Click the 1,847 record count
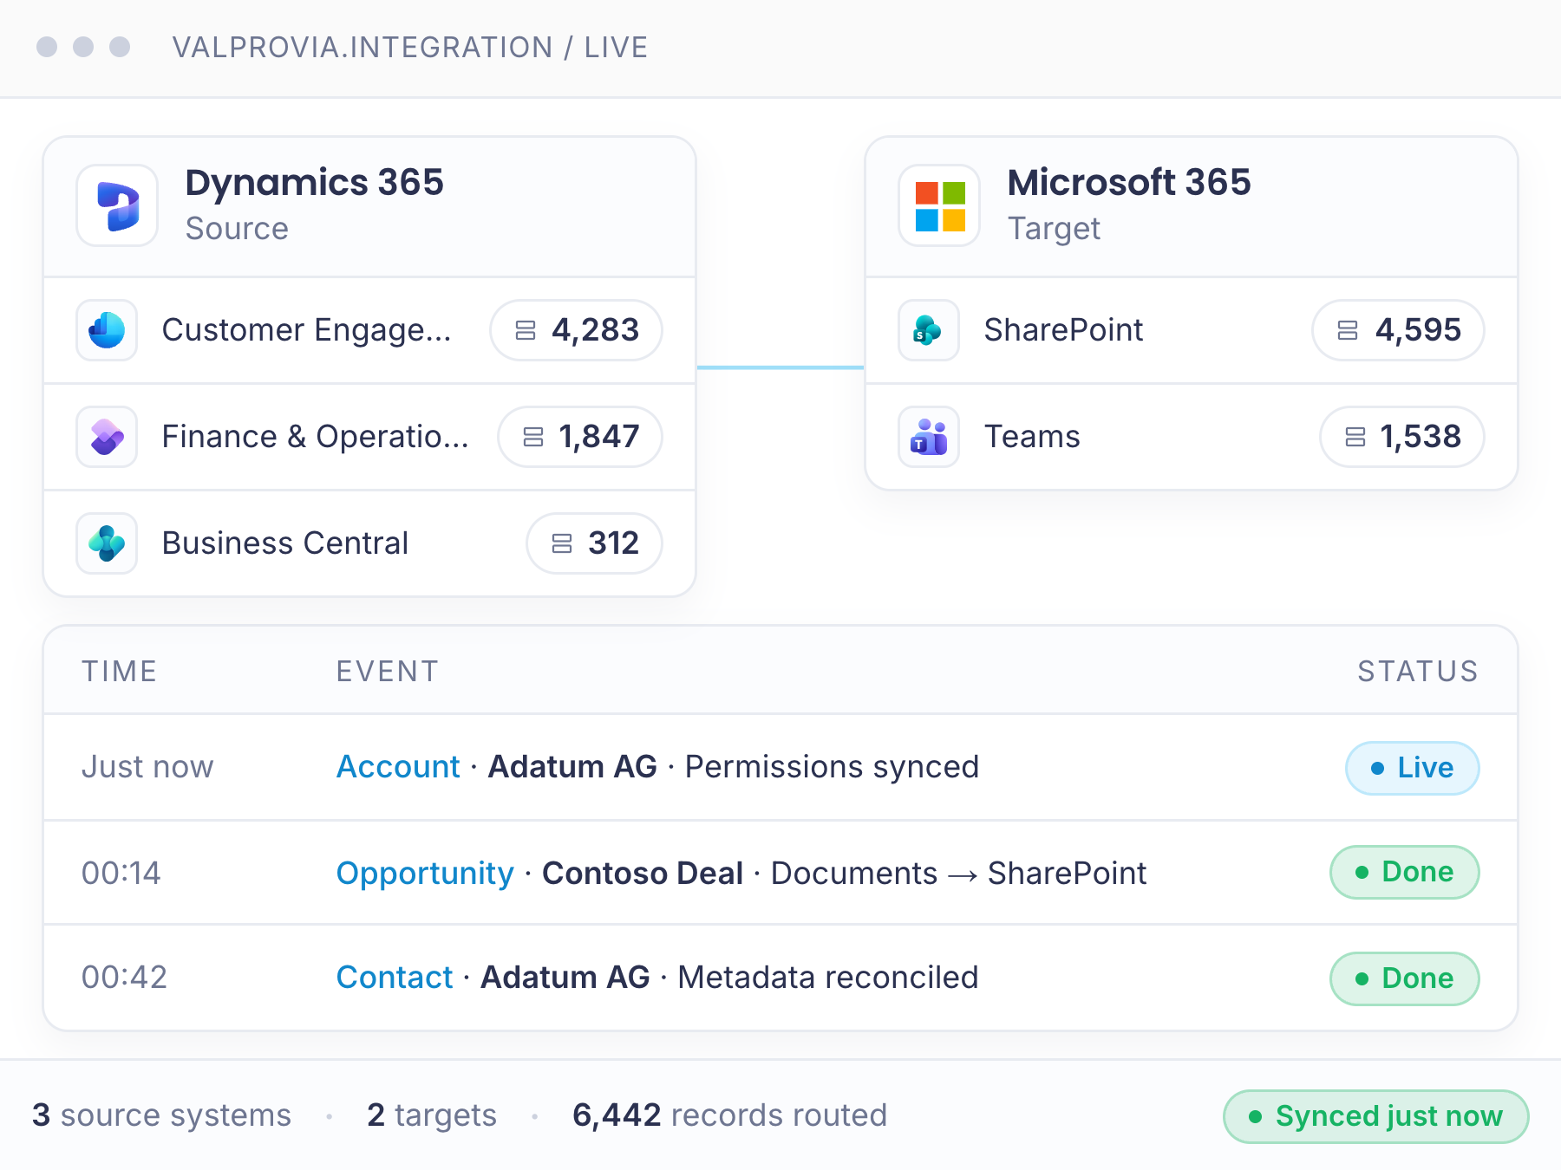This screenshot has height=1170, width=1561. 599,437
